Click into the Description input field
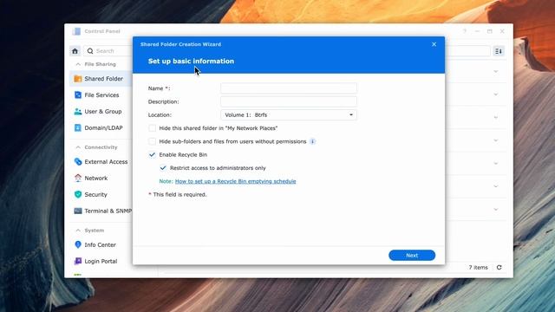The height and width of the screenshot is (312, 555). [289, 101]
